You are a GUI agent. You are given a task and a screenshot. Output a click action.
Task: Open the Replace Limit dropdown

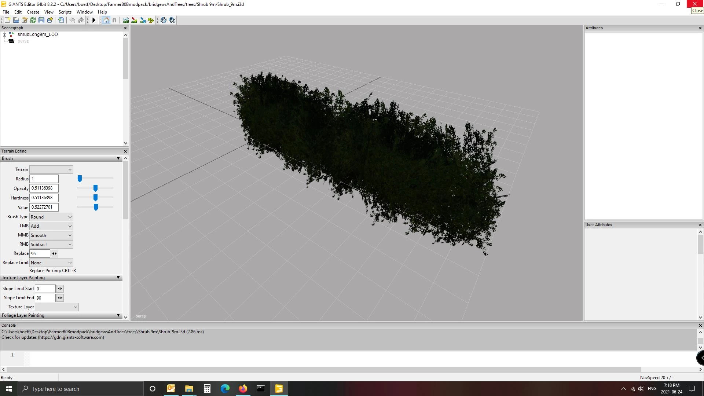[51, 263]
